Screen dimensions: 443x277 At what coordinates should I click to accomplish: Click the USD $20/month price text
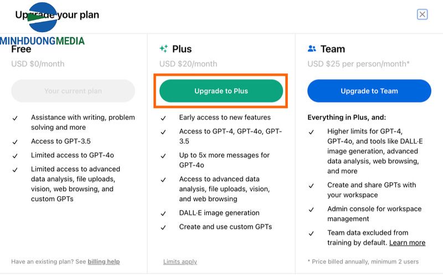click(x=188, y=64)
